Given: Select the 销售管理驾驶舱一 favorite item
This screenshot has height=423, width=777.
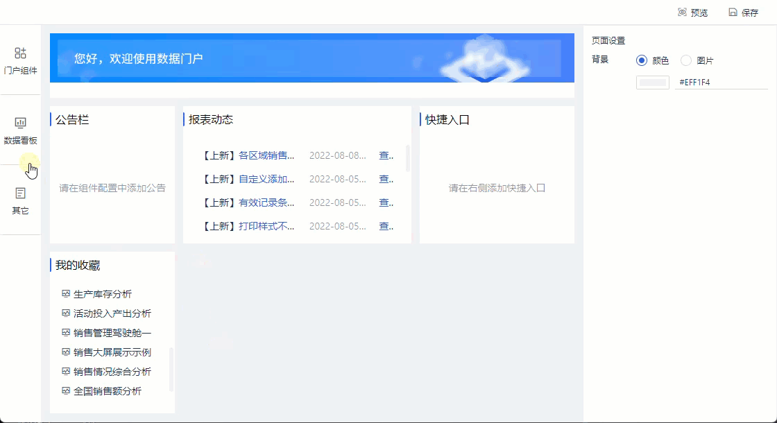Looking at the screenshot, I should (x=112, y=333).
